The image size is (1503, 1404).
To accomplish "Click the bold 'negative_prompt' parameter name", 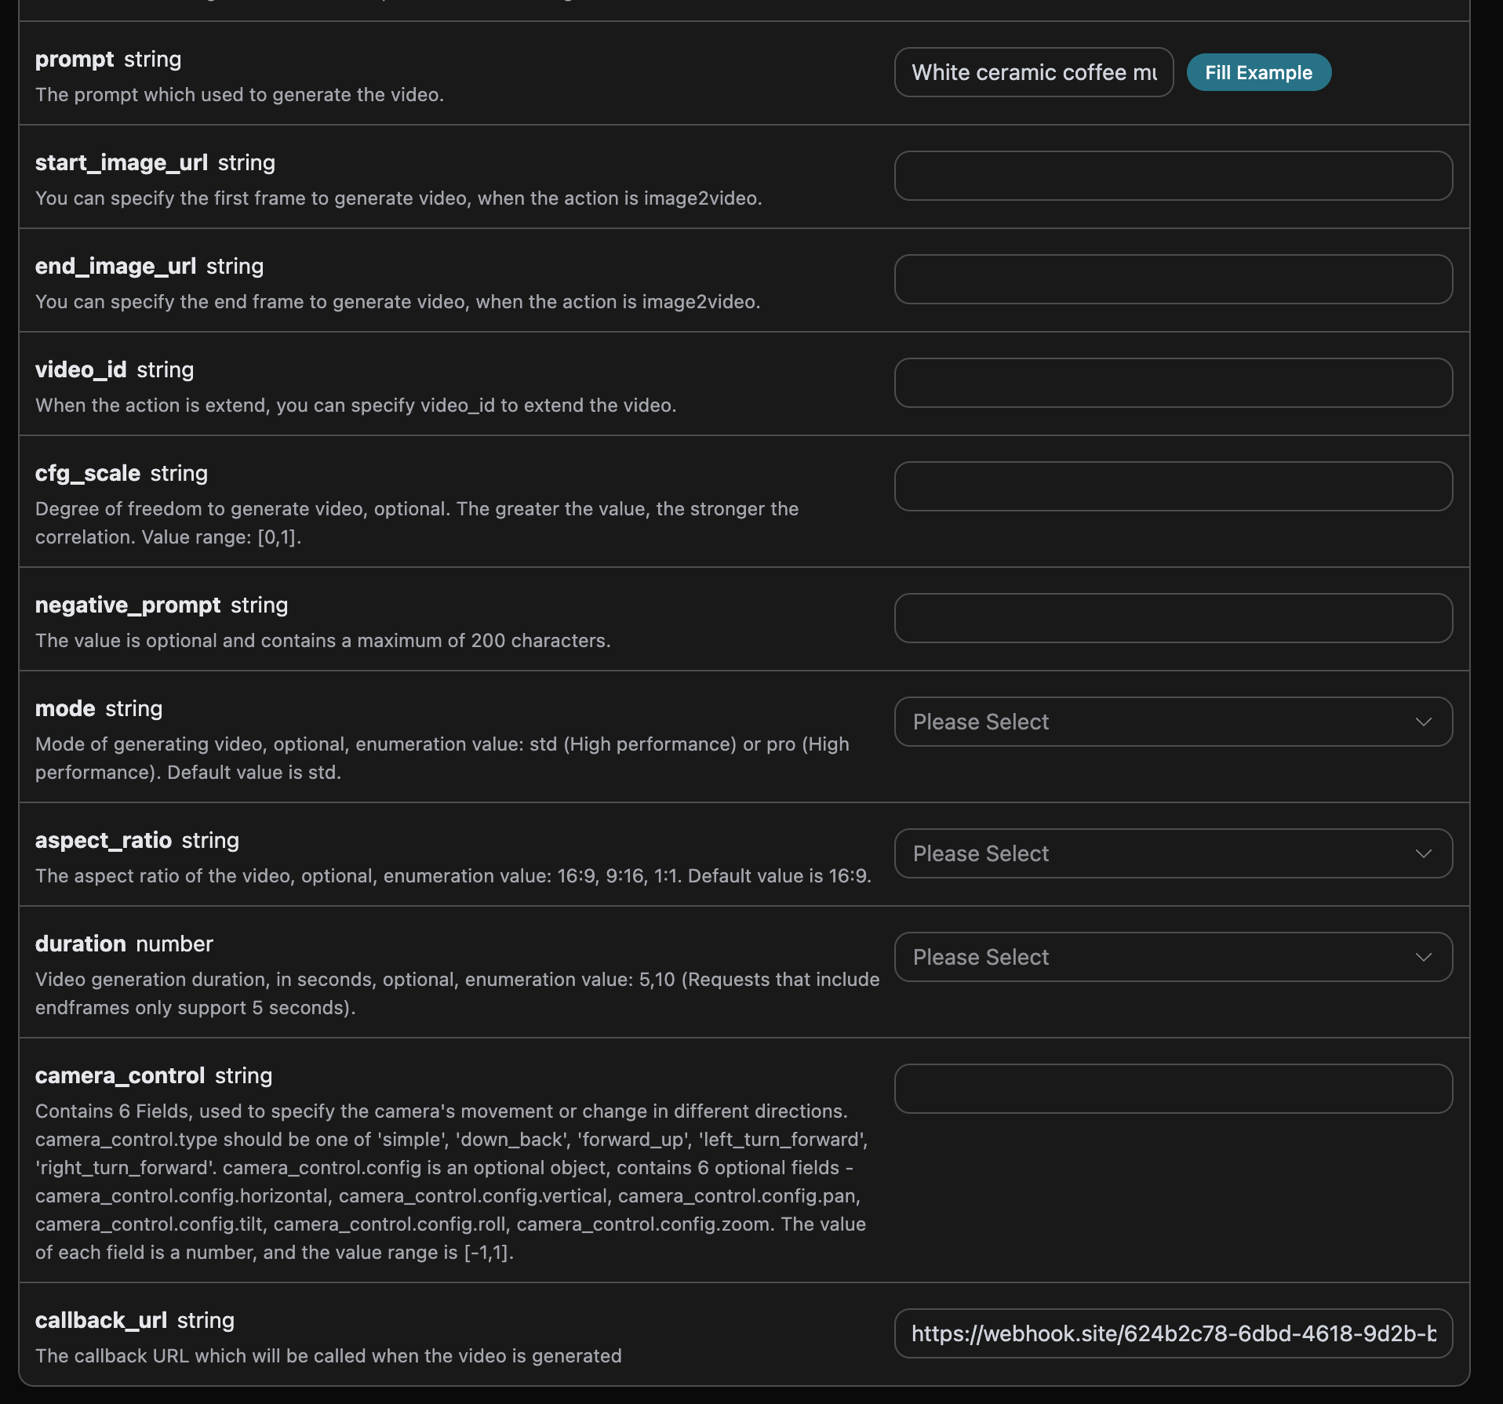I will 128,605.
